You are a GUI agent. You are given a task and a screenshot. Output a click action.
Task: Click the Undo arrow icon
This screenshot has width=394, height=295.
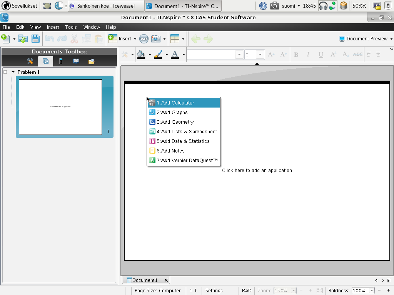[50, 39]
